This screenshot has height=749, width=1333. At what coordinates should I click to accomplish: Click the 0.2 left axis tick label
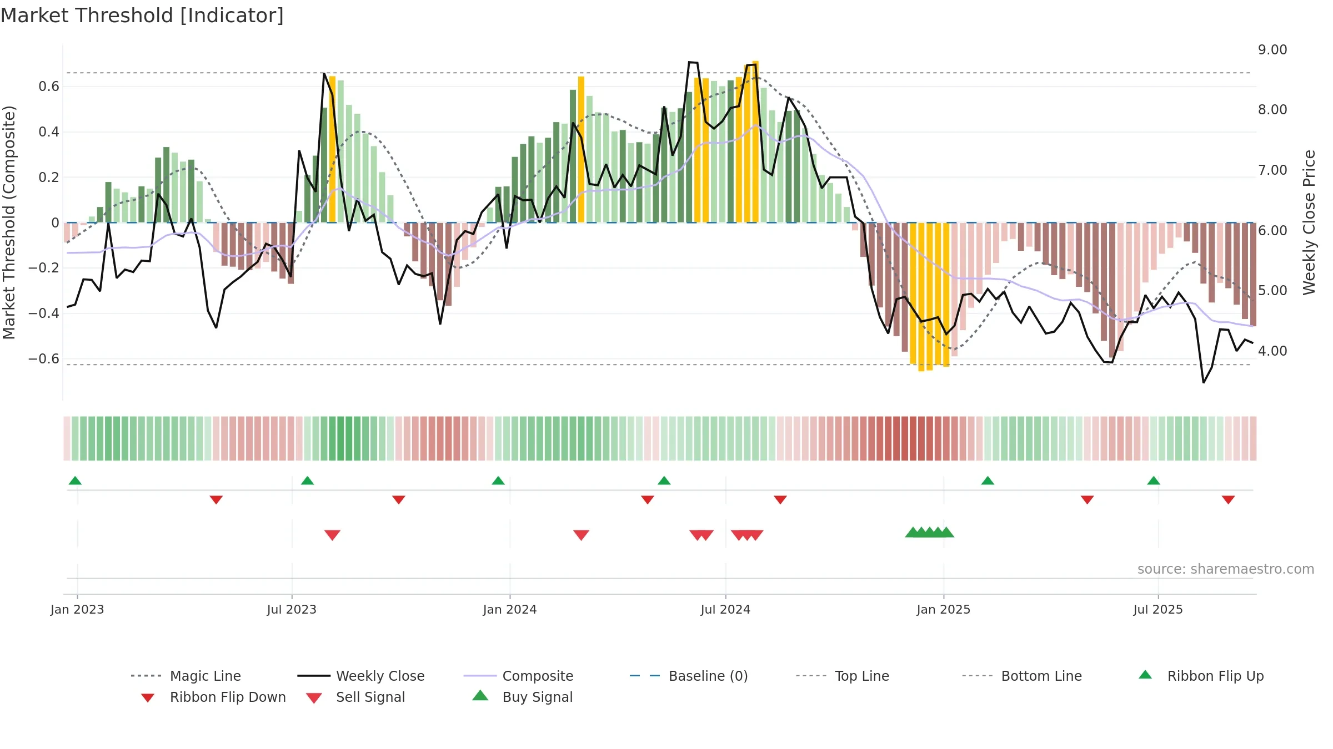49,178
